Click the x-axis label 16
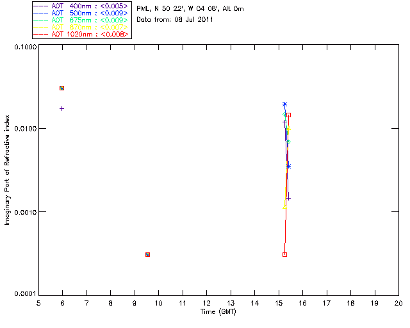This screenshot has height=328, width=410. [x=303, y=303]
